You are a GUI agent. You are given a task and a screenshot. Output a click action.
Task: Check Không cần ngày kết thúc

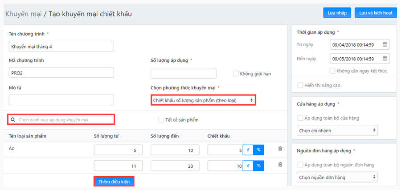[332, 71]
